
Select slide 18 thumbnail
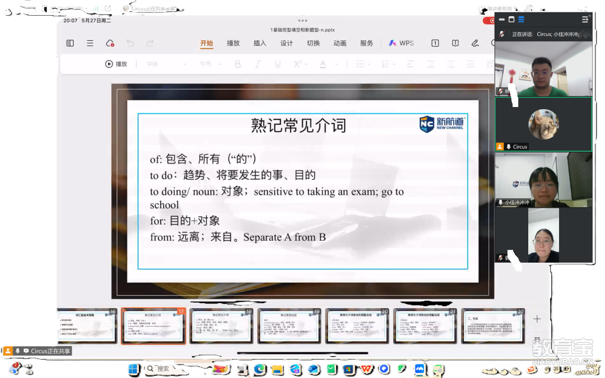(x=221, y=326)
